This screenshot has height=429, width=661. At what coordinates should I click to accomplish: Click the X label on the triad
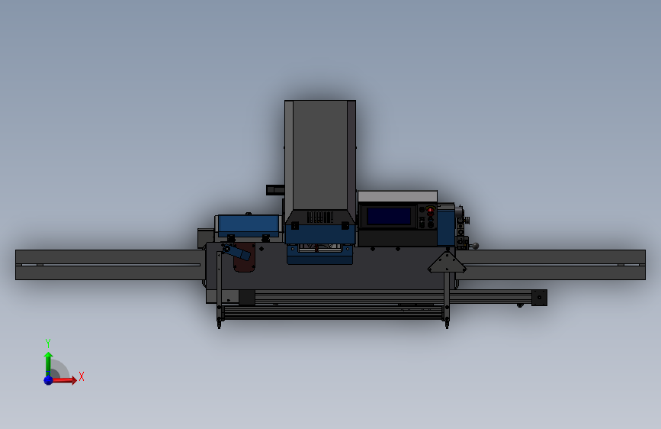(x=82, y=376)
